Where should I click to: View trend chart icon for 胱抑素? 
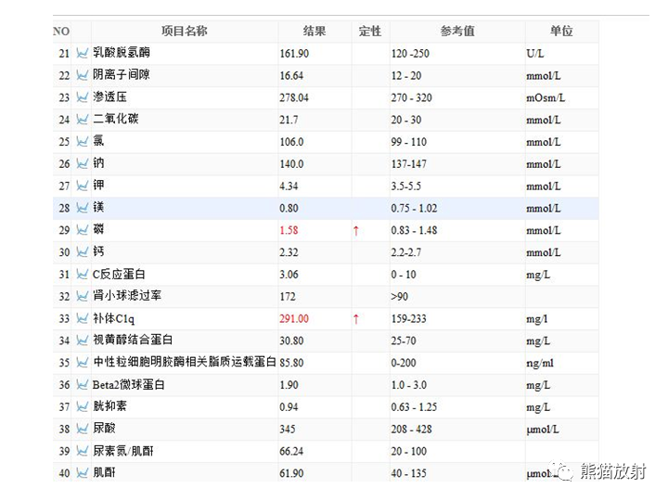click(82, 407)
